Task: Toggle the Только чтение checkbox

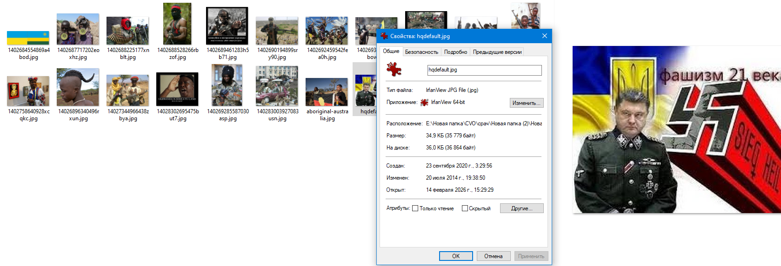Action: (415, 208)
